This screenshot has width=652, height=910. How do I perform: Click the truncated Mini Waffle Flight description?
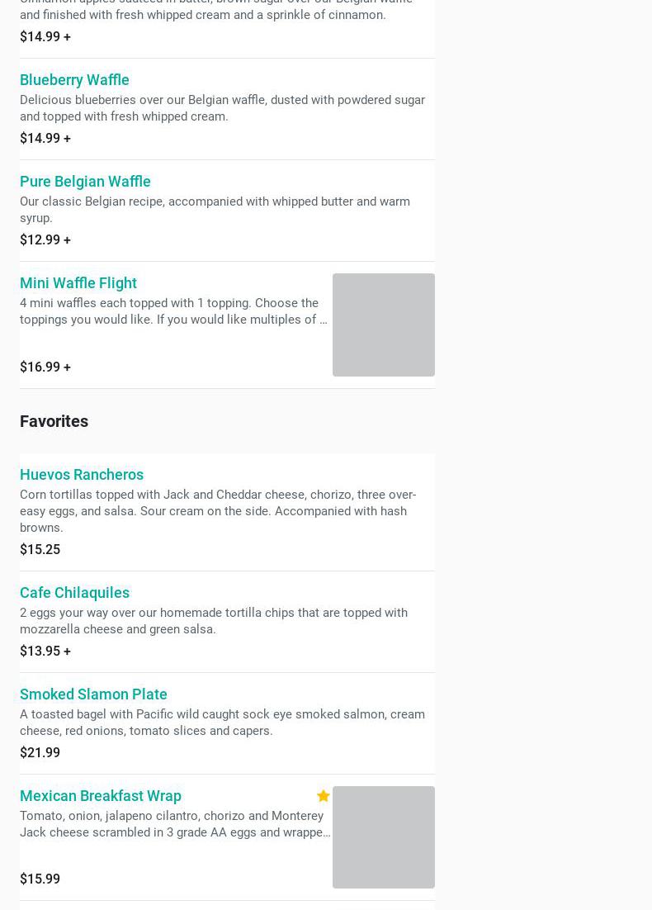pyautogui.click(x=173, y=311)
